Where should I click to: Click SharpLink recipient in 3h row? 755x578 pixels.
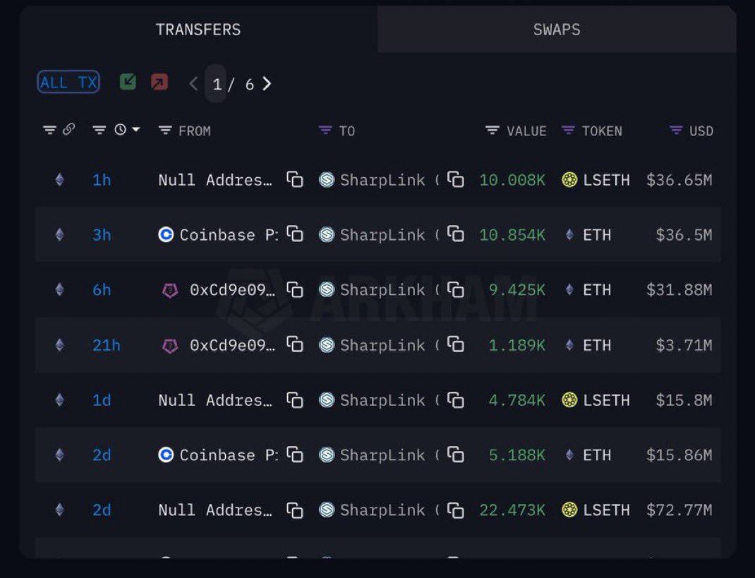tap(379, 235)
